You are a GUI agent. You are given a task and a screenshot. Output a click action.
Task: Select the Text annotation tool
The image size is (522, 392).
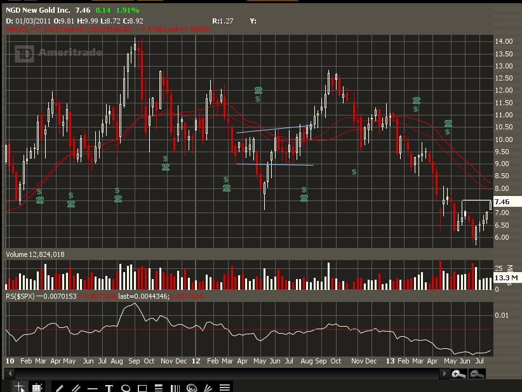click(109, 388)
